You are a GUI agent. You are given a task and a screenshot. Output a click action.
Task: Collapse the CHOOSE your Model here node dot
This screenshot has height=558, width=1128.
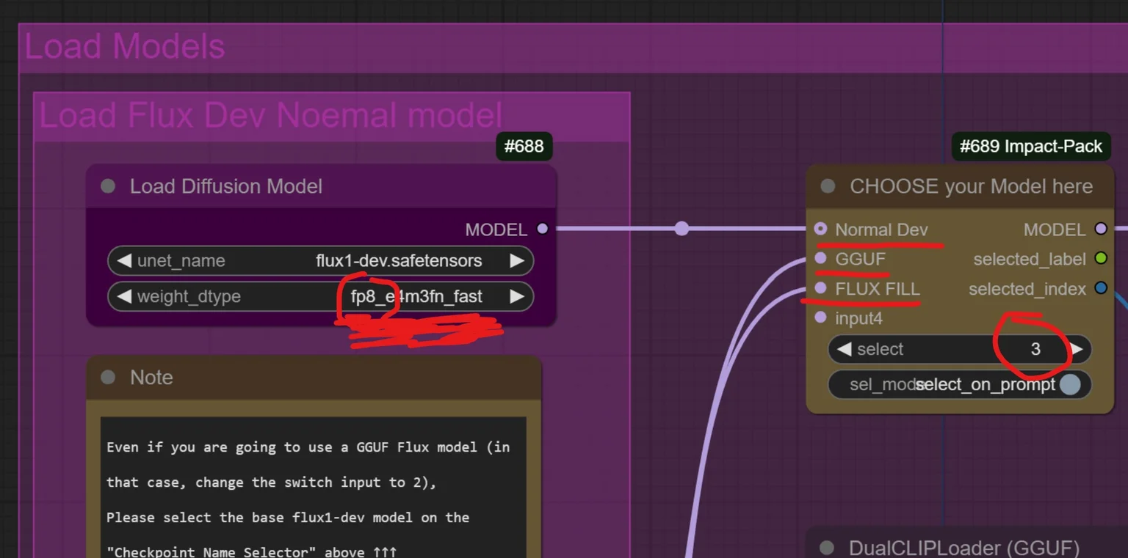pos(828,186)
